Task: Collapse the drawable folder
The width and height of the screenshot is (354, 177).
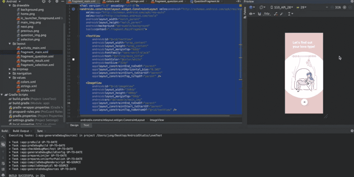Action: click(x=10, y=5)
